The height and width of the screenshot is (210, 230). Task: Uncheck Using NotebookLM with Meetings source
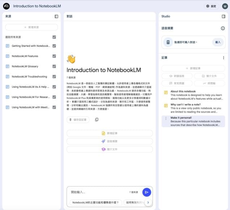point(54,107)
